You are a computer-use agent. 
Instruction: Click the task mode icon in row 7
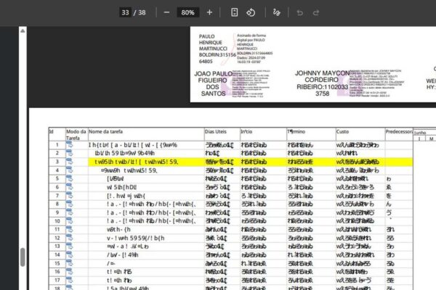(69, 196)
